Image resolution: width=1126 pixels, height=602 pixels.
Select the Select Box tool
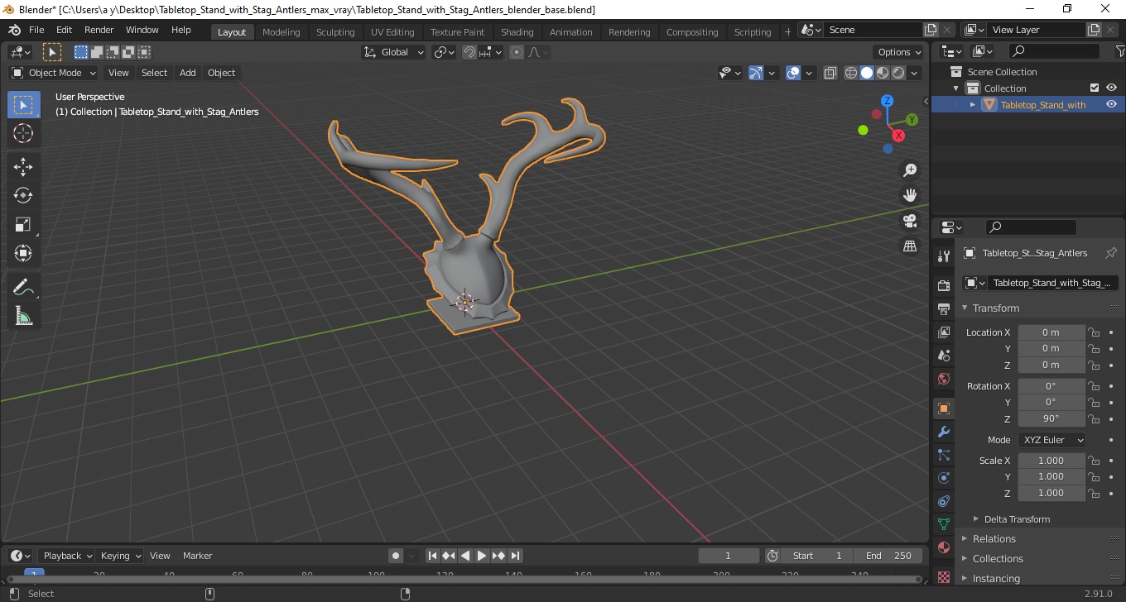(23, 105)
